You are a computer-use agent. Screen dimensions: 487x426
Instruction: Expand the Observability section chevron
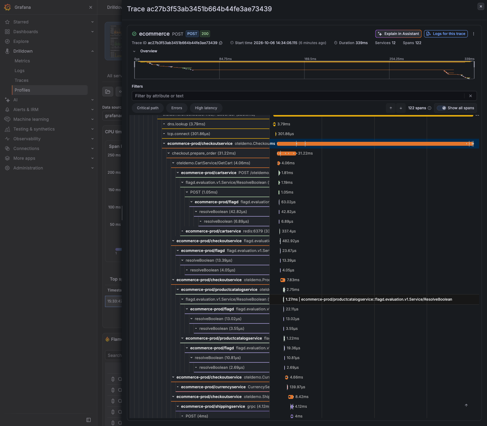[93, 139]
